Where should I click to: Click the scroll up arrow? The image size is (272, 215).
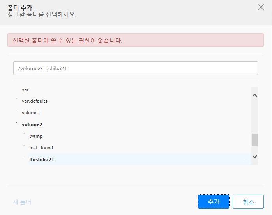coord(254,96)
